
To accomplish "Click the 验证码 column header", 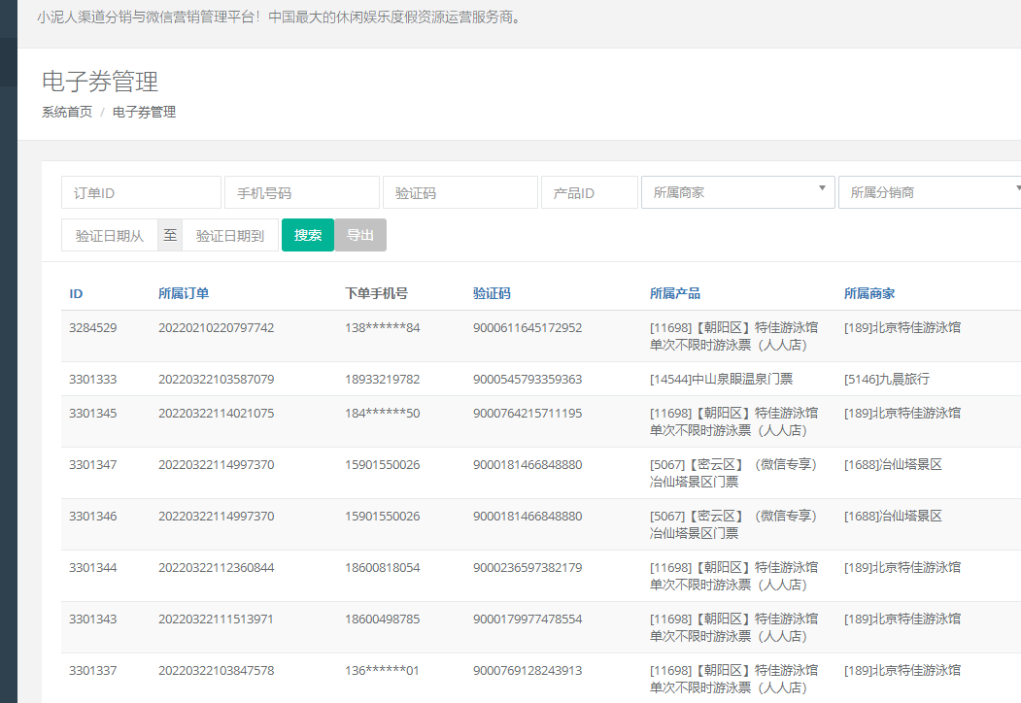I will (x=492, y=293).
